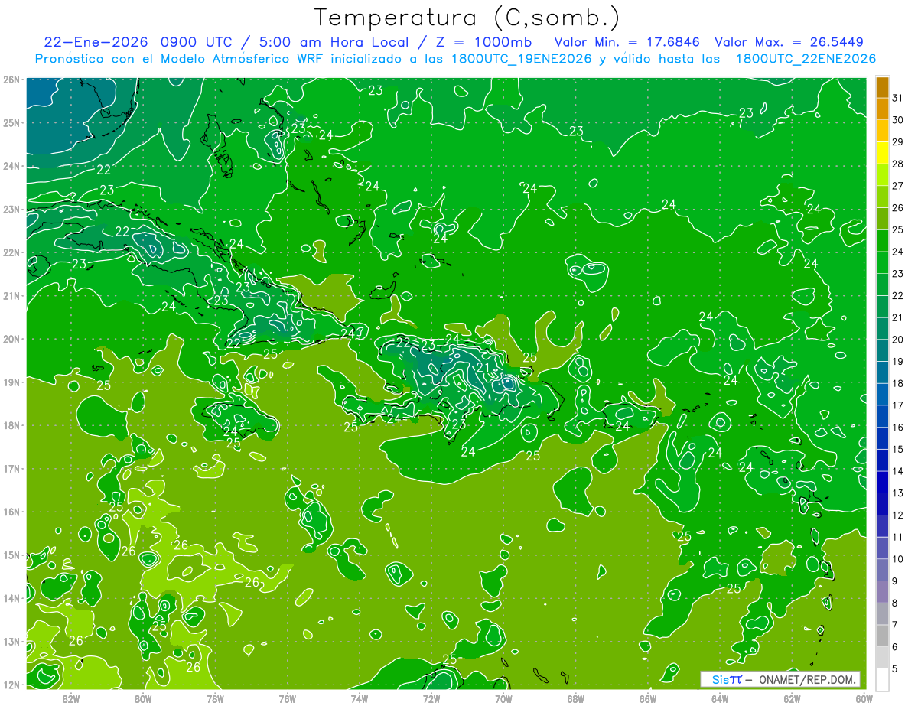Click the 68W longitude axis label

(576, 698)
